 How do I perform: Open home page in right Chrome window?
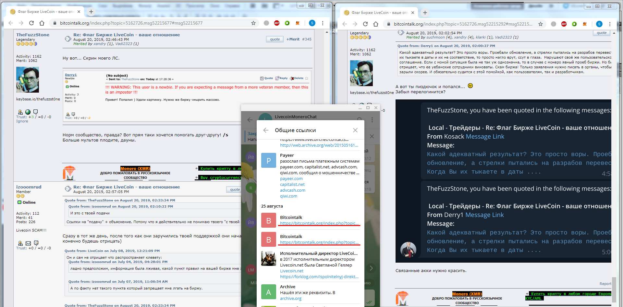coord(376,24)
